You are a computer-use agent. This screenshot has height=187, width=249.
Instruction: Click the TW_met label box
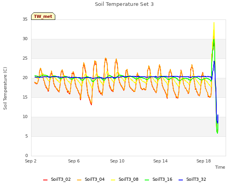pyautogui.click(x=43, y=16)
